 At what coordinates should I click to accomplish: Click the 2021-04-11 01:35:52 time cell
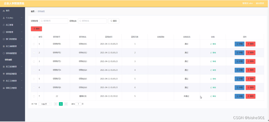(x=109, y=96)
